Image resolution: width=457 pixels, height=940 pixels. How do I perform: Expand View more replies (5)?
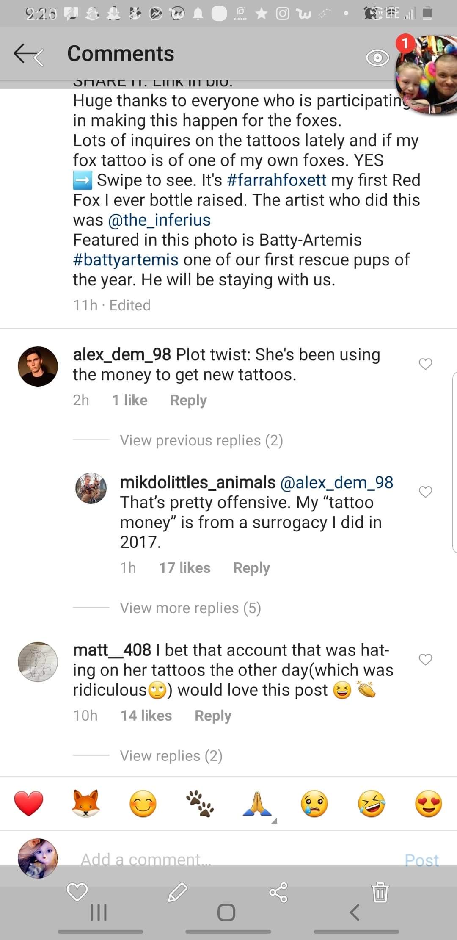pos(190,608)
